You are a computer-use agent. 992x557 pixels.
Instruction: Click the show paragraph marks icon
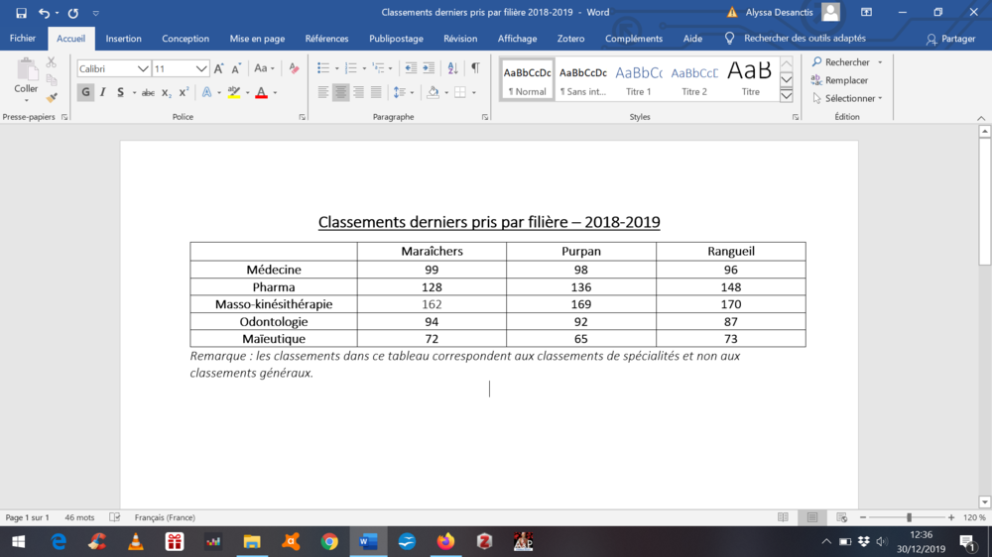(x=475, y=68)
